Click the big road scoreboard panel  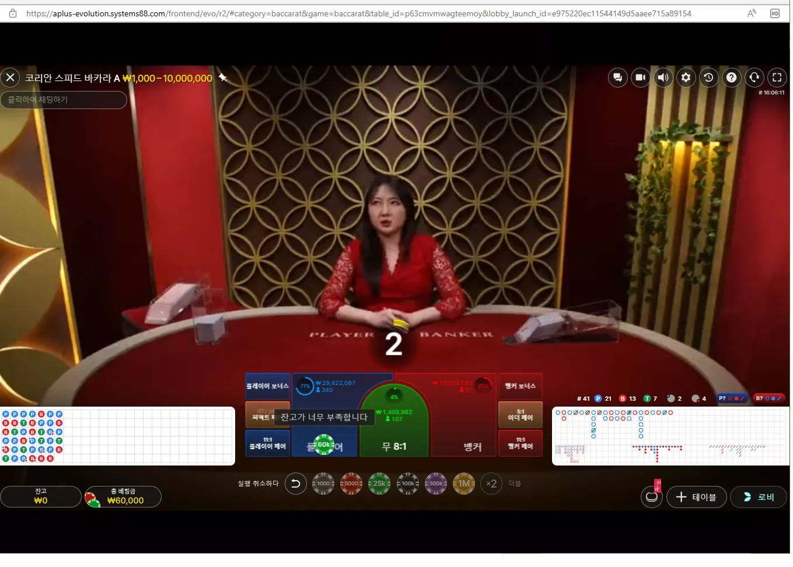pyautogui.click(x=670, y=436)
